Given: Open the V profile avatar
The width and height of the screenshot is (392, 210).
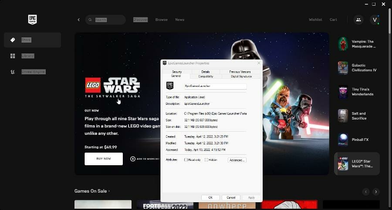Looking at the screenshot, I should click(375, 20).
